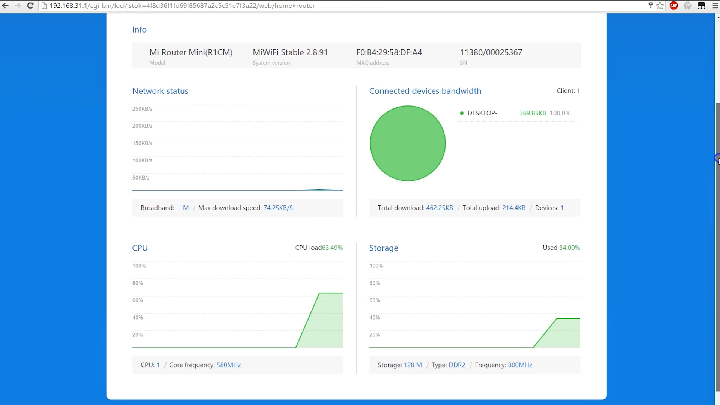Click the browser back arrow
The image size is (720, 405).
pos(5,6)
